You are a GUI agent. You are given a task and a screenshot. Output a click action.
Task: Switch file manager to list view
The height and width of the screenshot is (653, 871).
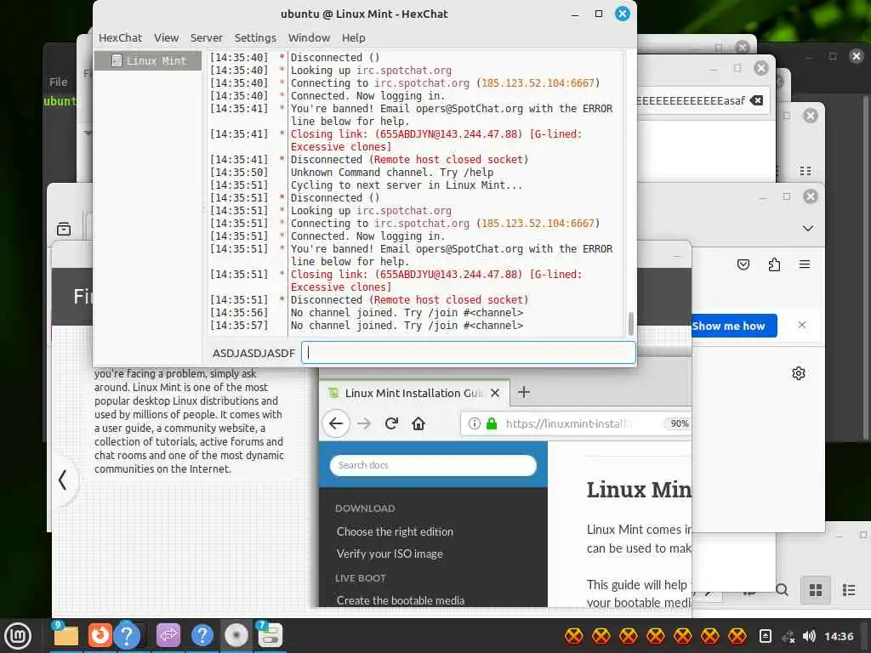[849, 590]
